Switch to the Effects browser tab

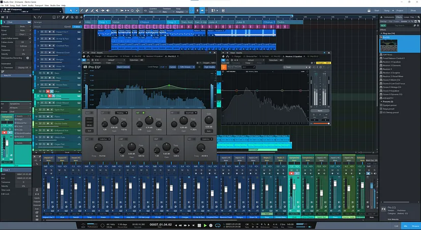click(399, 17)
